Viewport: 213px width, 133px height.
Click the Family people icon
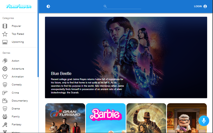coord(5,117)
